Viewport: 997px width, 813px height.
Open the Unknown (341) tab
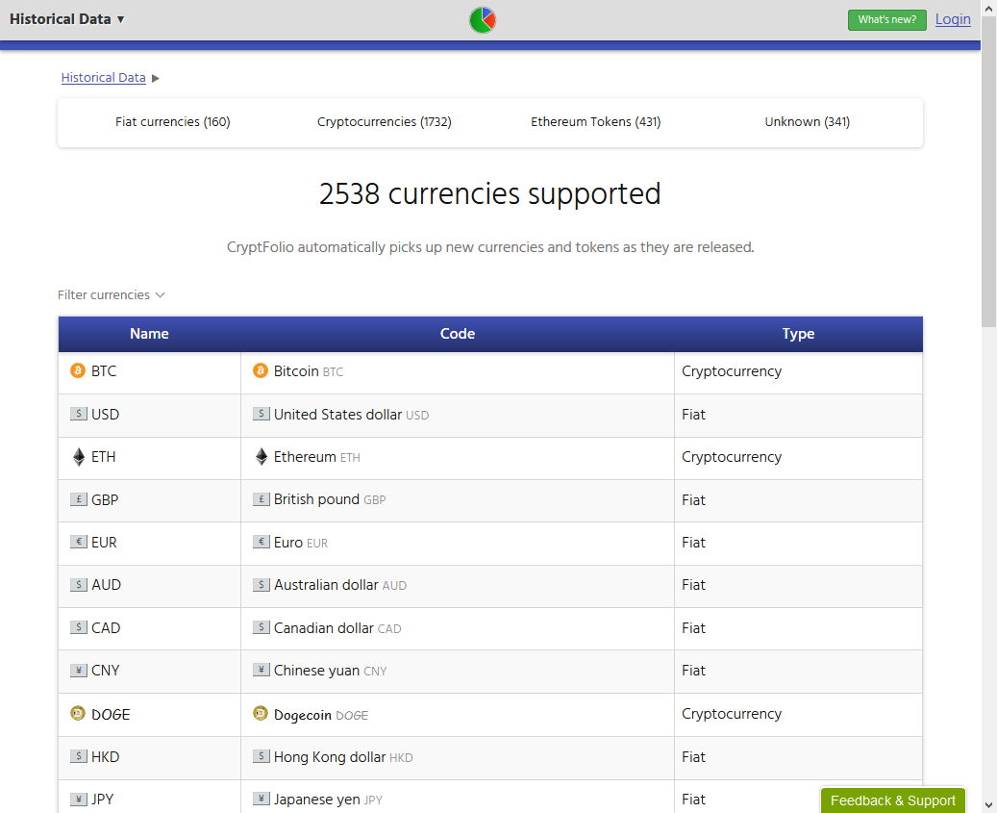point(808,122)
